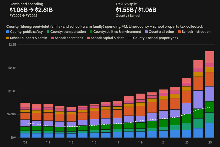
Task: Click the '15 x-axis label
Action: pos(94,142)
